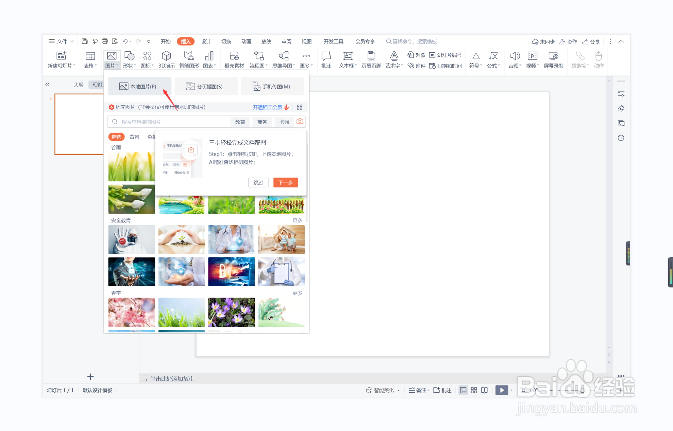The width and height of the screenshot is (673, 431).
Task: Open the 思维导图 mind map tool
Action: pyautogui.click(x=283, y=59)
